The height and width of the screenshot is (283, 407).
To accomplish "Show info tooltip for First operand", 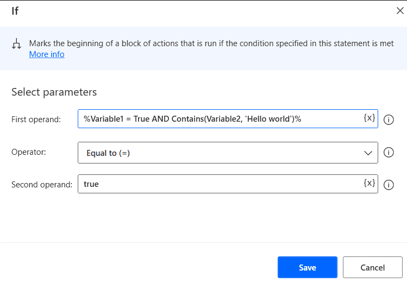I will coord(389,120).
